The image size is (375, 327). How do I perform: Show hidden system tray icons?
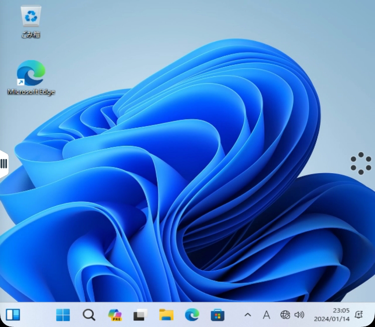[x=248, y=315]
